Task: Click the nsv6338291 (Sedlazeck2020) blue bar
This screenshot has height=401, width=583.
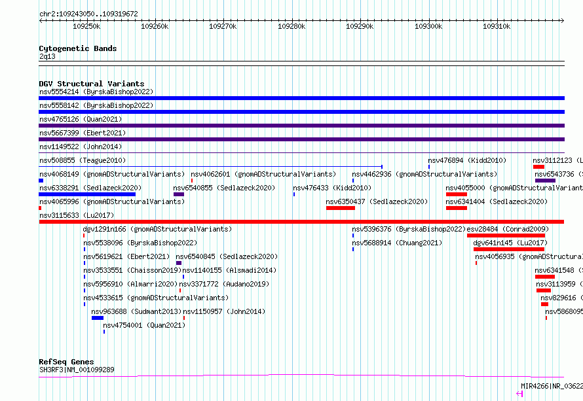Action: pyautogui.click(x=87, y=194)
